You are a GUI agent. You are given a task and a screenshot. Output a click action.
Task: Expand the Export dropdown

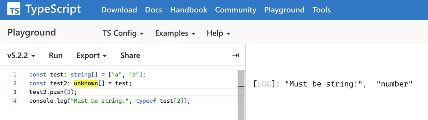[x=92, y=56]
